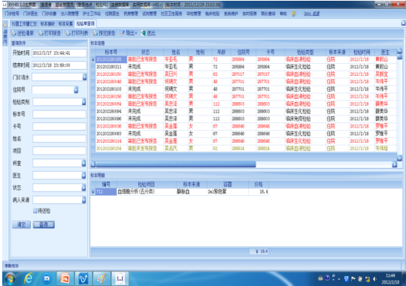The image size is (406, 286).
Task: Click the shield security tray icon
Action: (x=346, y=278)
